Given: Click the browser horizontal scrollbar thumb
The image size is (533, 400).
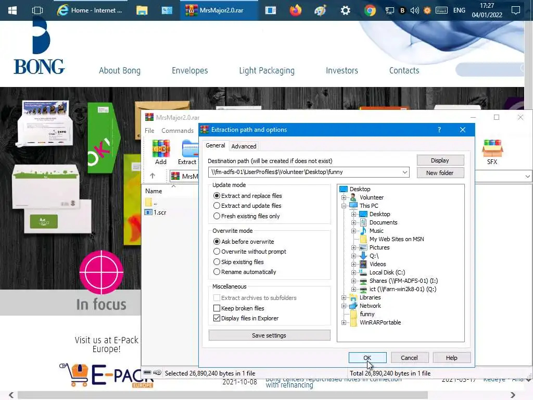Looking at the screenshot, I should click(x=222, y=395).
